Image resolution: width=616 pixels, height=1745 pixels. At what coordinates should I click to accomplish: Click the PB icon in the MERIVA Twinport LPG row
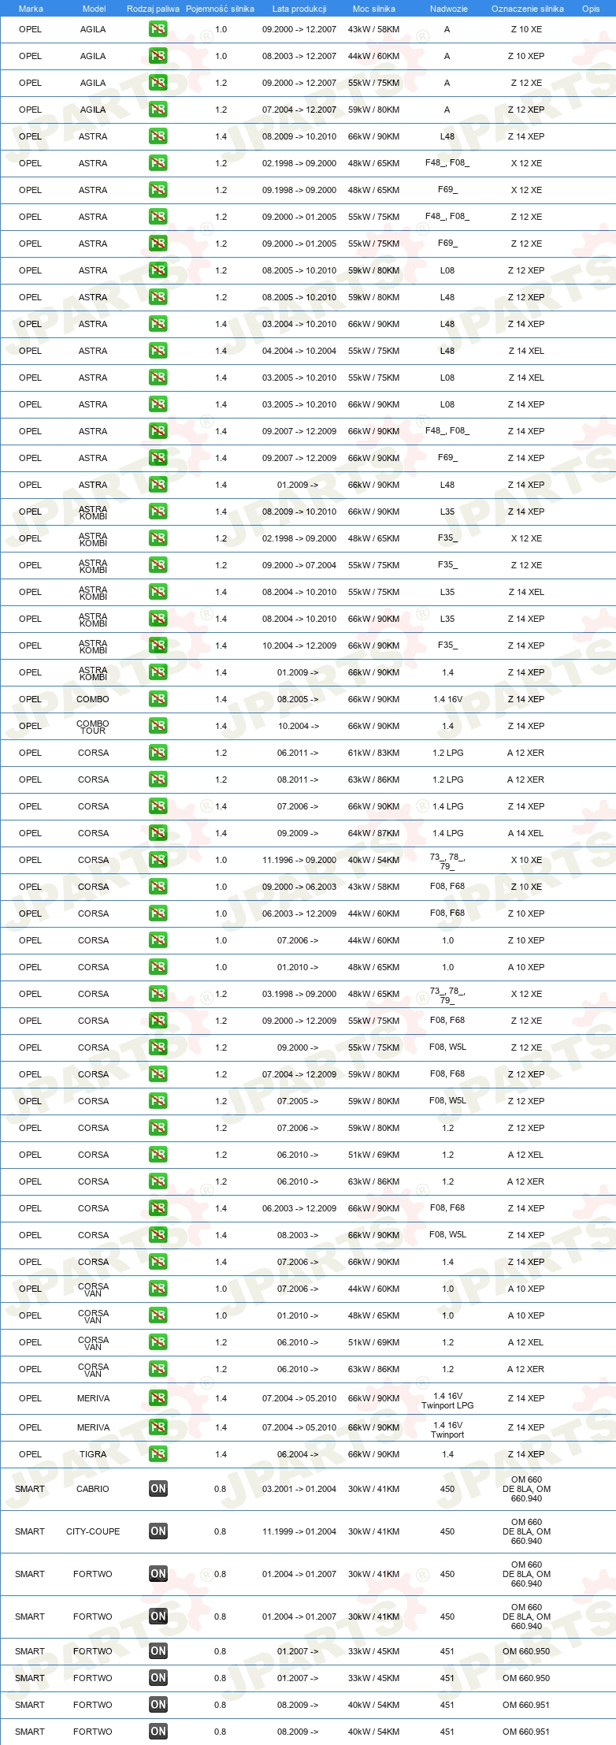158,1398
